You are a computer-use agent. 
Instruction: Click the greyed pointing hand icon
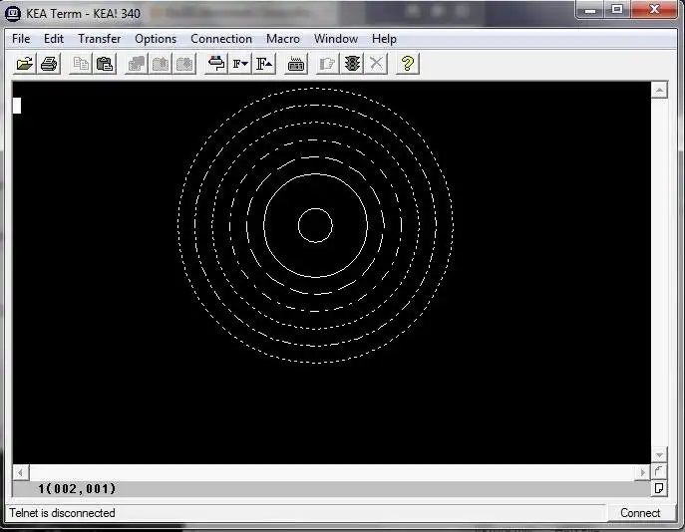(x=328, y=64)
